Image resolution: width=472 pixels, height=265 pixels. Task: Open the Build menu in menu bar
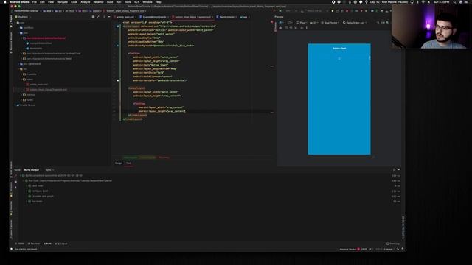[x=110, y=2]
